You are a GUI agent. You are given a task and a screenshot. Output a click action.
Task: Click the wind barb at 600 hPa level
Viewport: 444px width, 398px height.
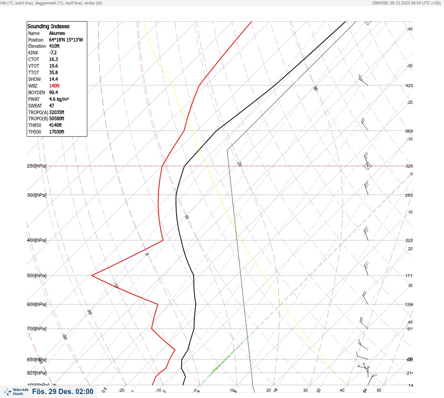[365, 298]
